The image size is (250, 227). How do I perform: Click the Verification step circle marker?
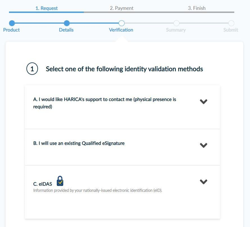coord(121,23)
